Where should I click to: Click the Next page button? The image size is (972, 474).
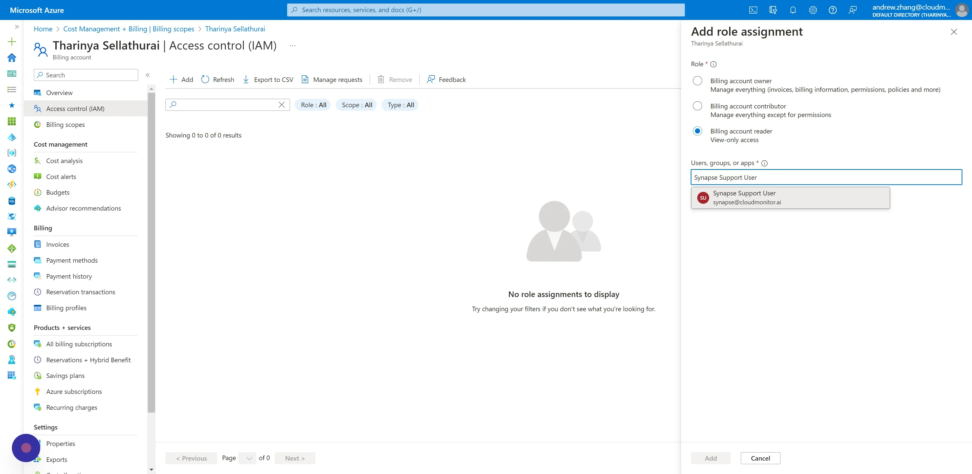point(295,458)
